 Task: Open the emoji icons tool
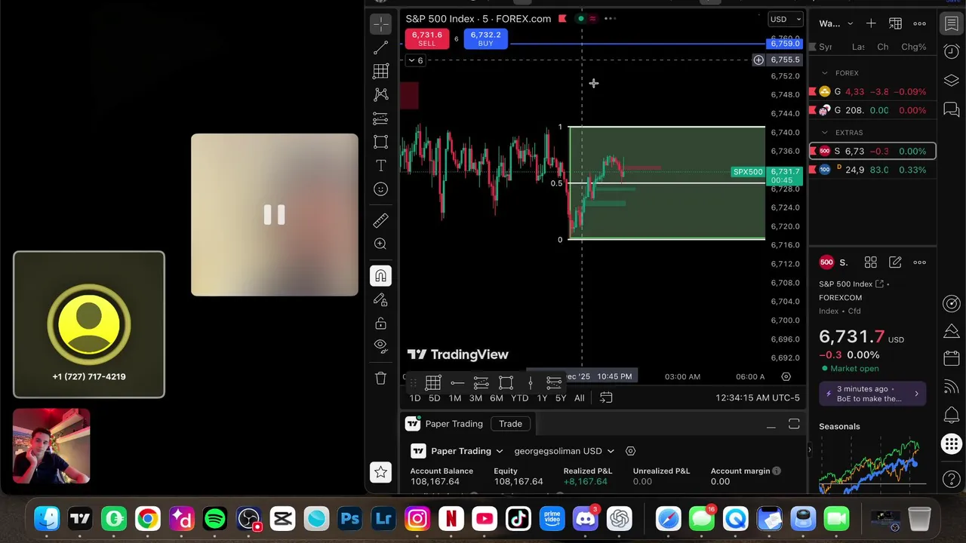[x=380, y=189]
